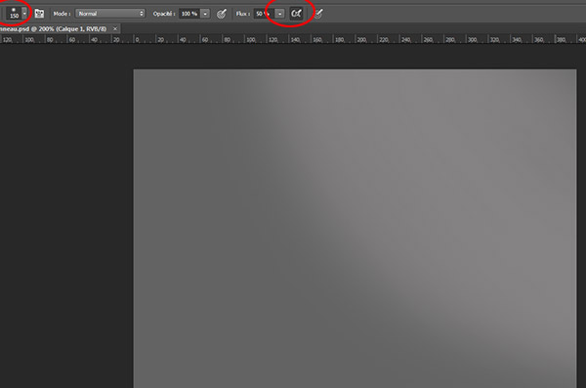Close the .psd document tab
The image size is (586, 388).
tap(115, 28)
